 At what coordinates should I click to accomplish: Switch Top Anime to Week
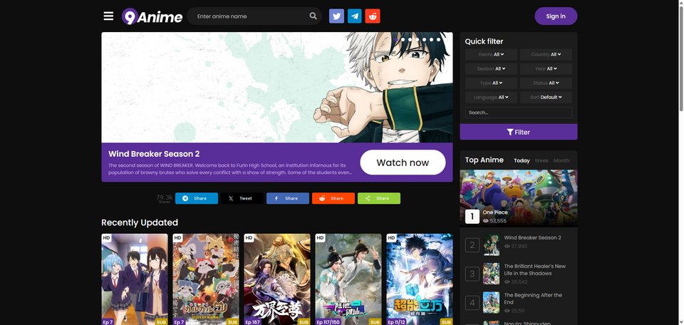pyautogui.click(x=541, y=160)
